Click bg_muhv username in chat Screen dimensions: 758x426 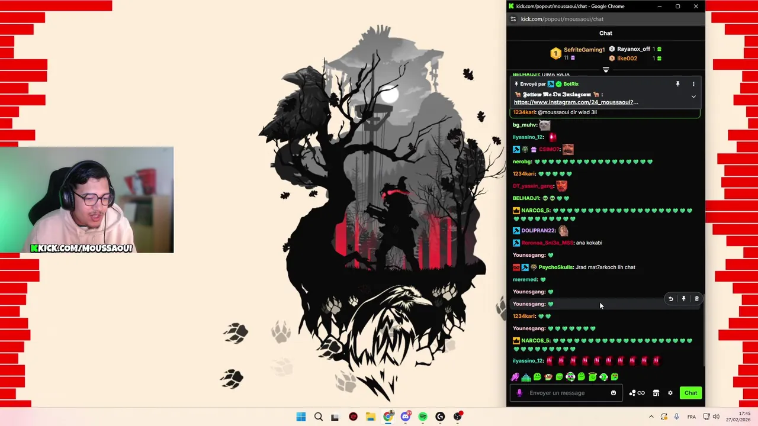coord(525,125)
